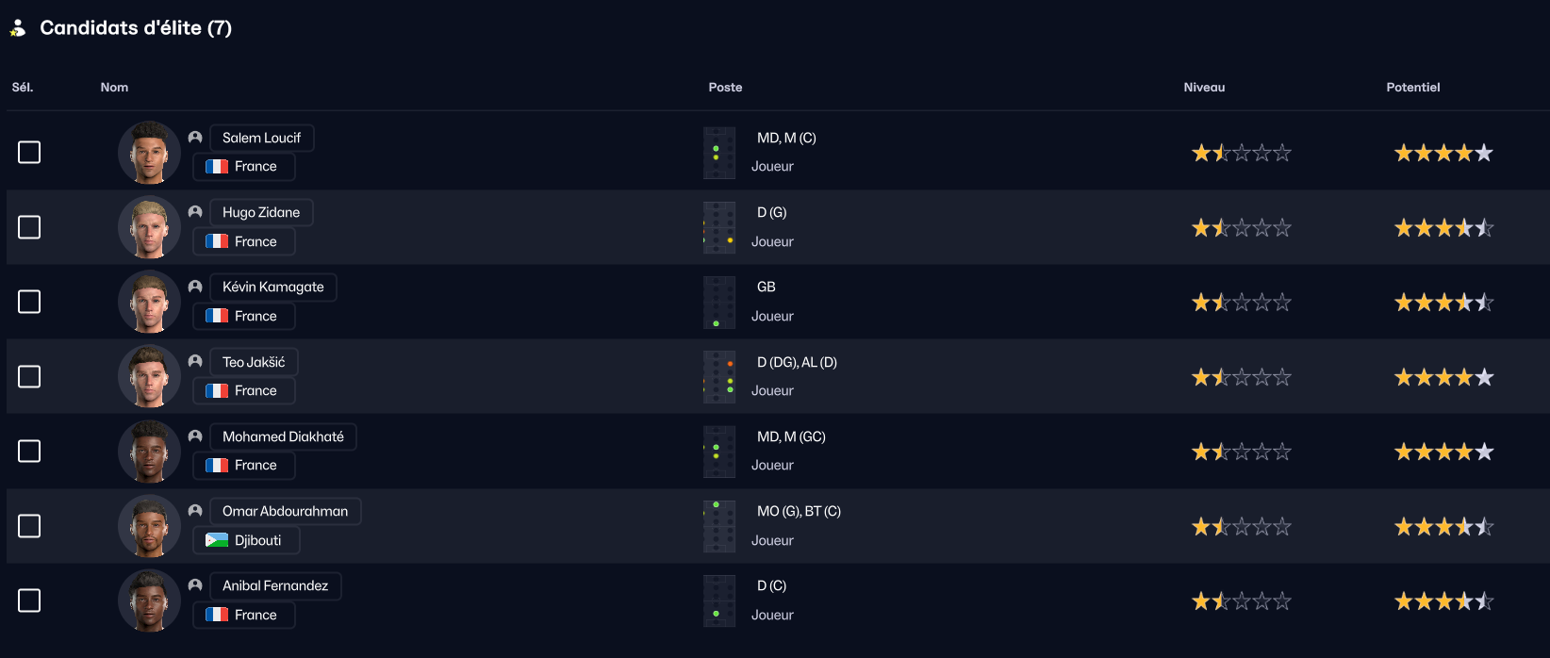Click France nationality tag under Kévin Kamagate

pos(244,316)
